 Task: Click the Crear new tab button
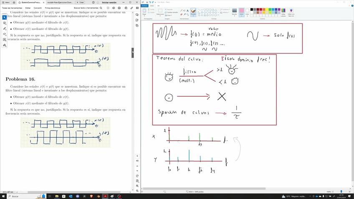[x=80, y=3]
